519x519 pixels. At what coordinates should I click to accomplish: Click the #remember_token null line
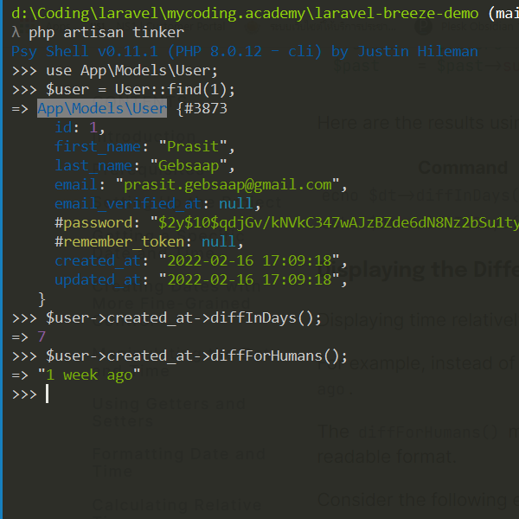[x=150, y=242]
